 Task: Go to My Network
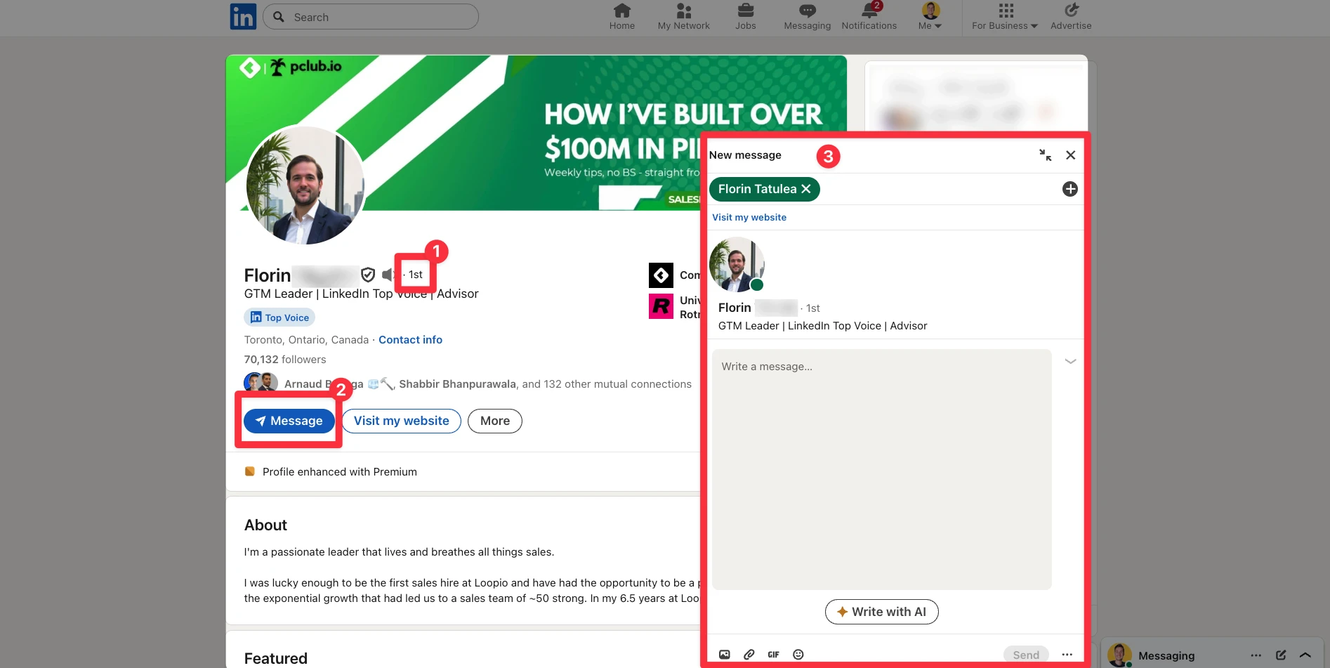683,17
